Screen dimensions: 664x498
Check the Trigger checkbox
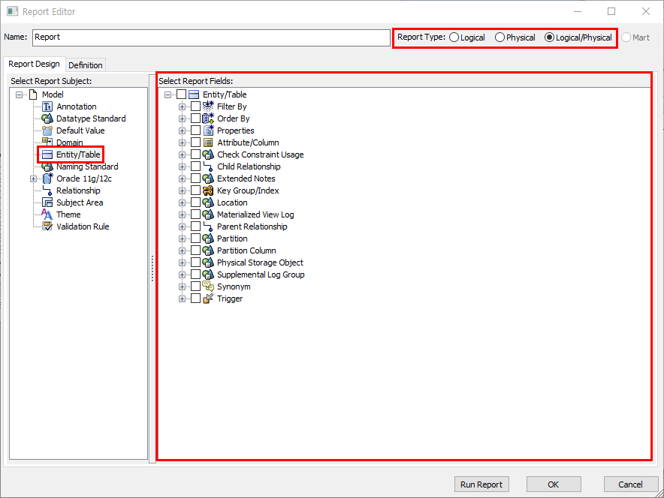tap(195, 298)
